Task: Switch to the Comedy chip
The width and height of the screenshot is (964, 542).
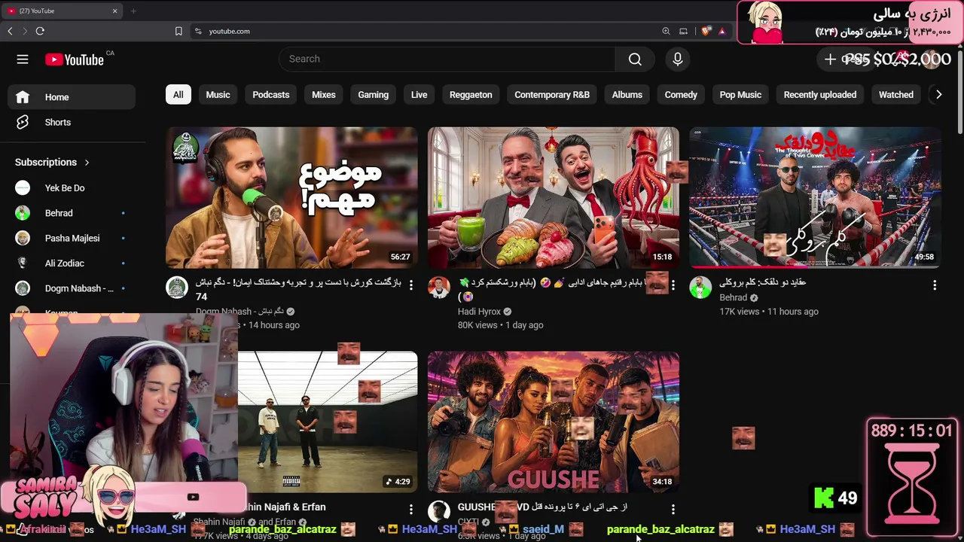Action: 681,95
